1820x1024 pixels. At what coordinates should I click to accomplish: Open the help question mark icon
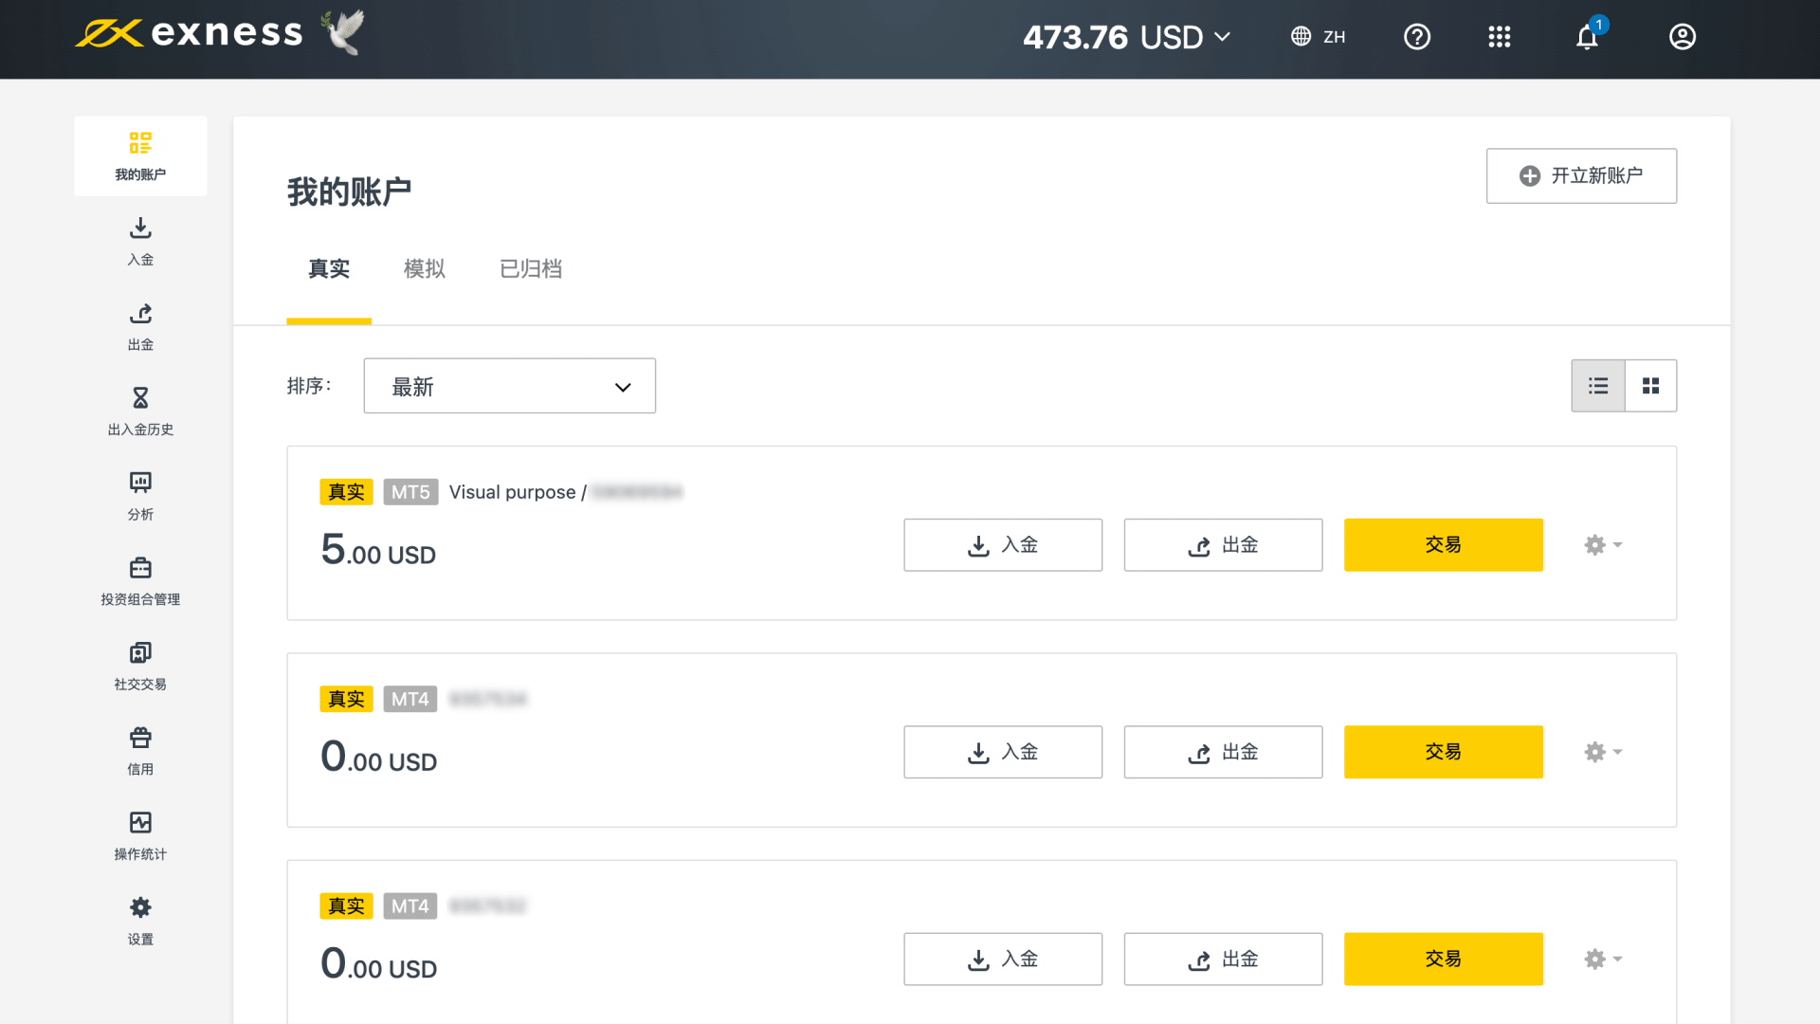point(1417,37)
